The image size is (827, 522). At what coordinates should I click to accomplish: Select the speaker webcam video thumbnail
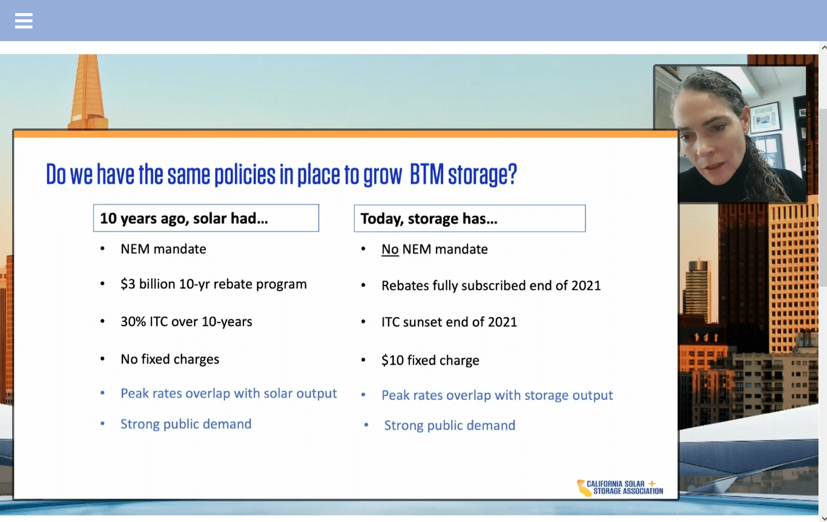(731, 134)
